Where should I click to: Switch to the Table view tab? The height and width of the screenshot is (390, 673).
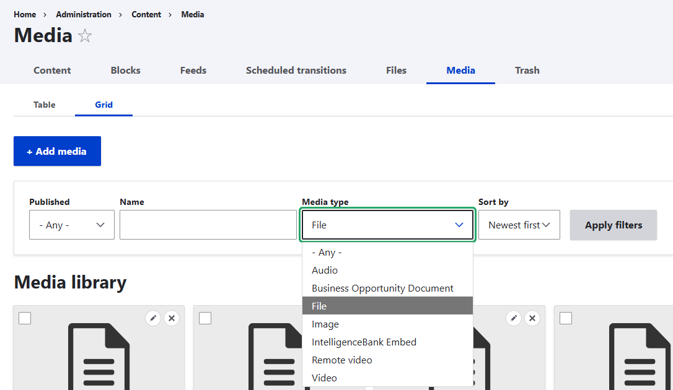(x=44, y=105)
